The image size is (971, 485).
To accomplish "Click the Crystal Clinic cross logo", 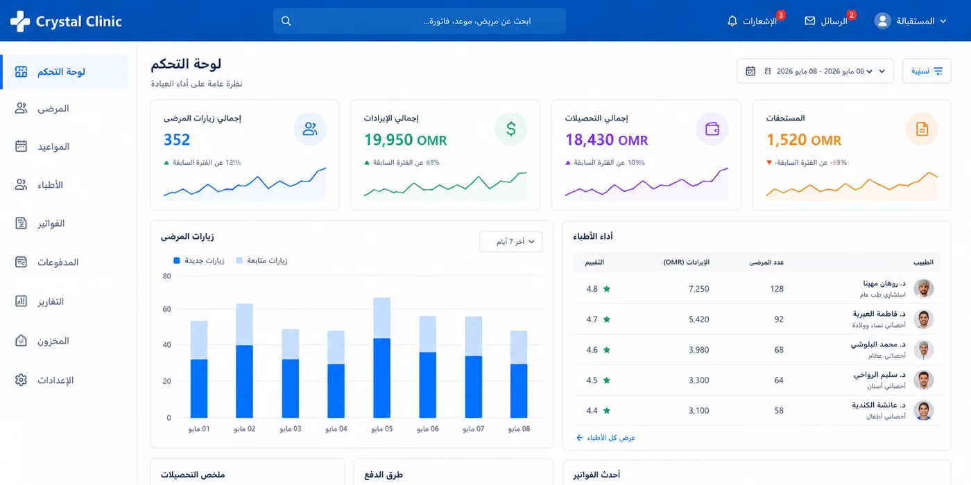I will click(x=20, y=21).
